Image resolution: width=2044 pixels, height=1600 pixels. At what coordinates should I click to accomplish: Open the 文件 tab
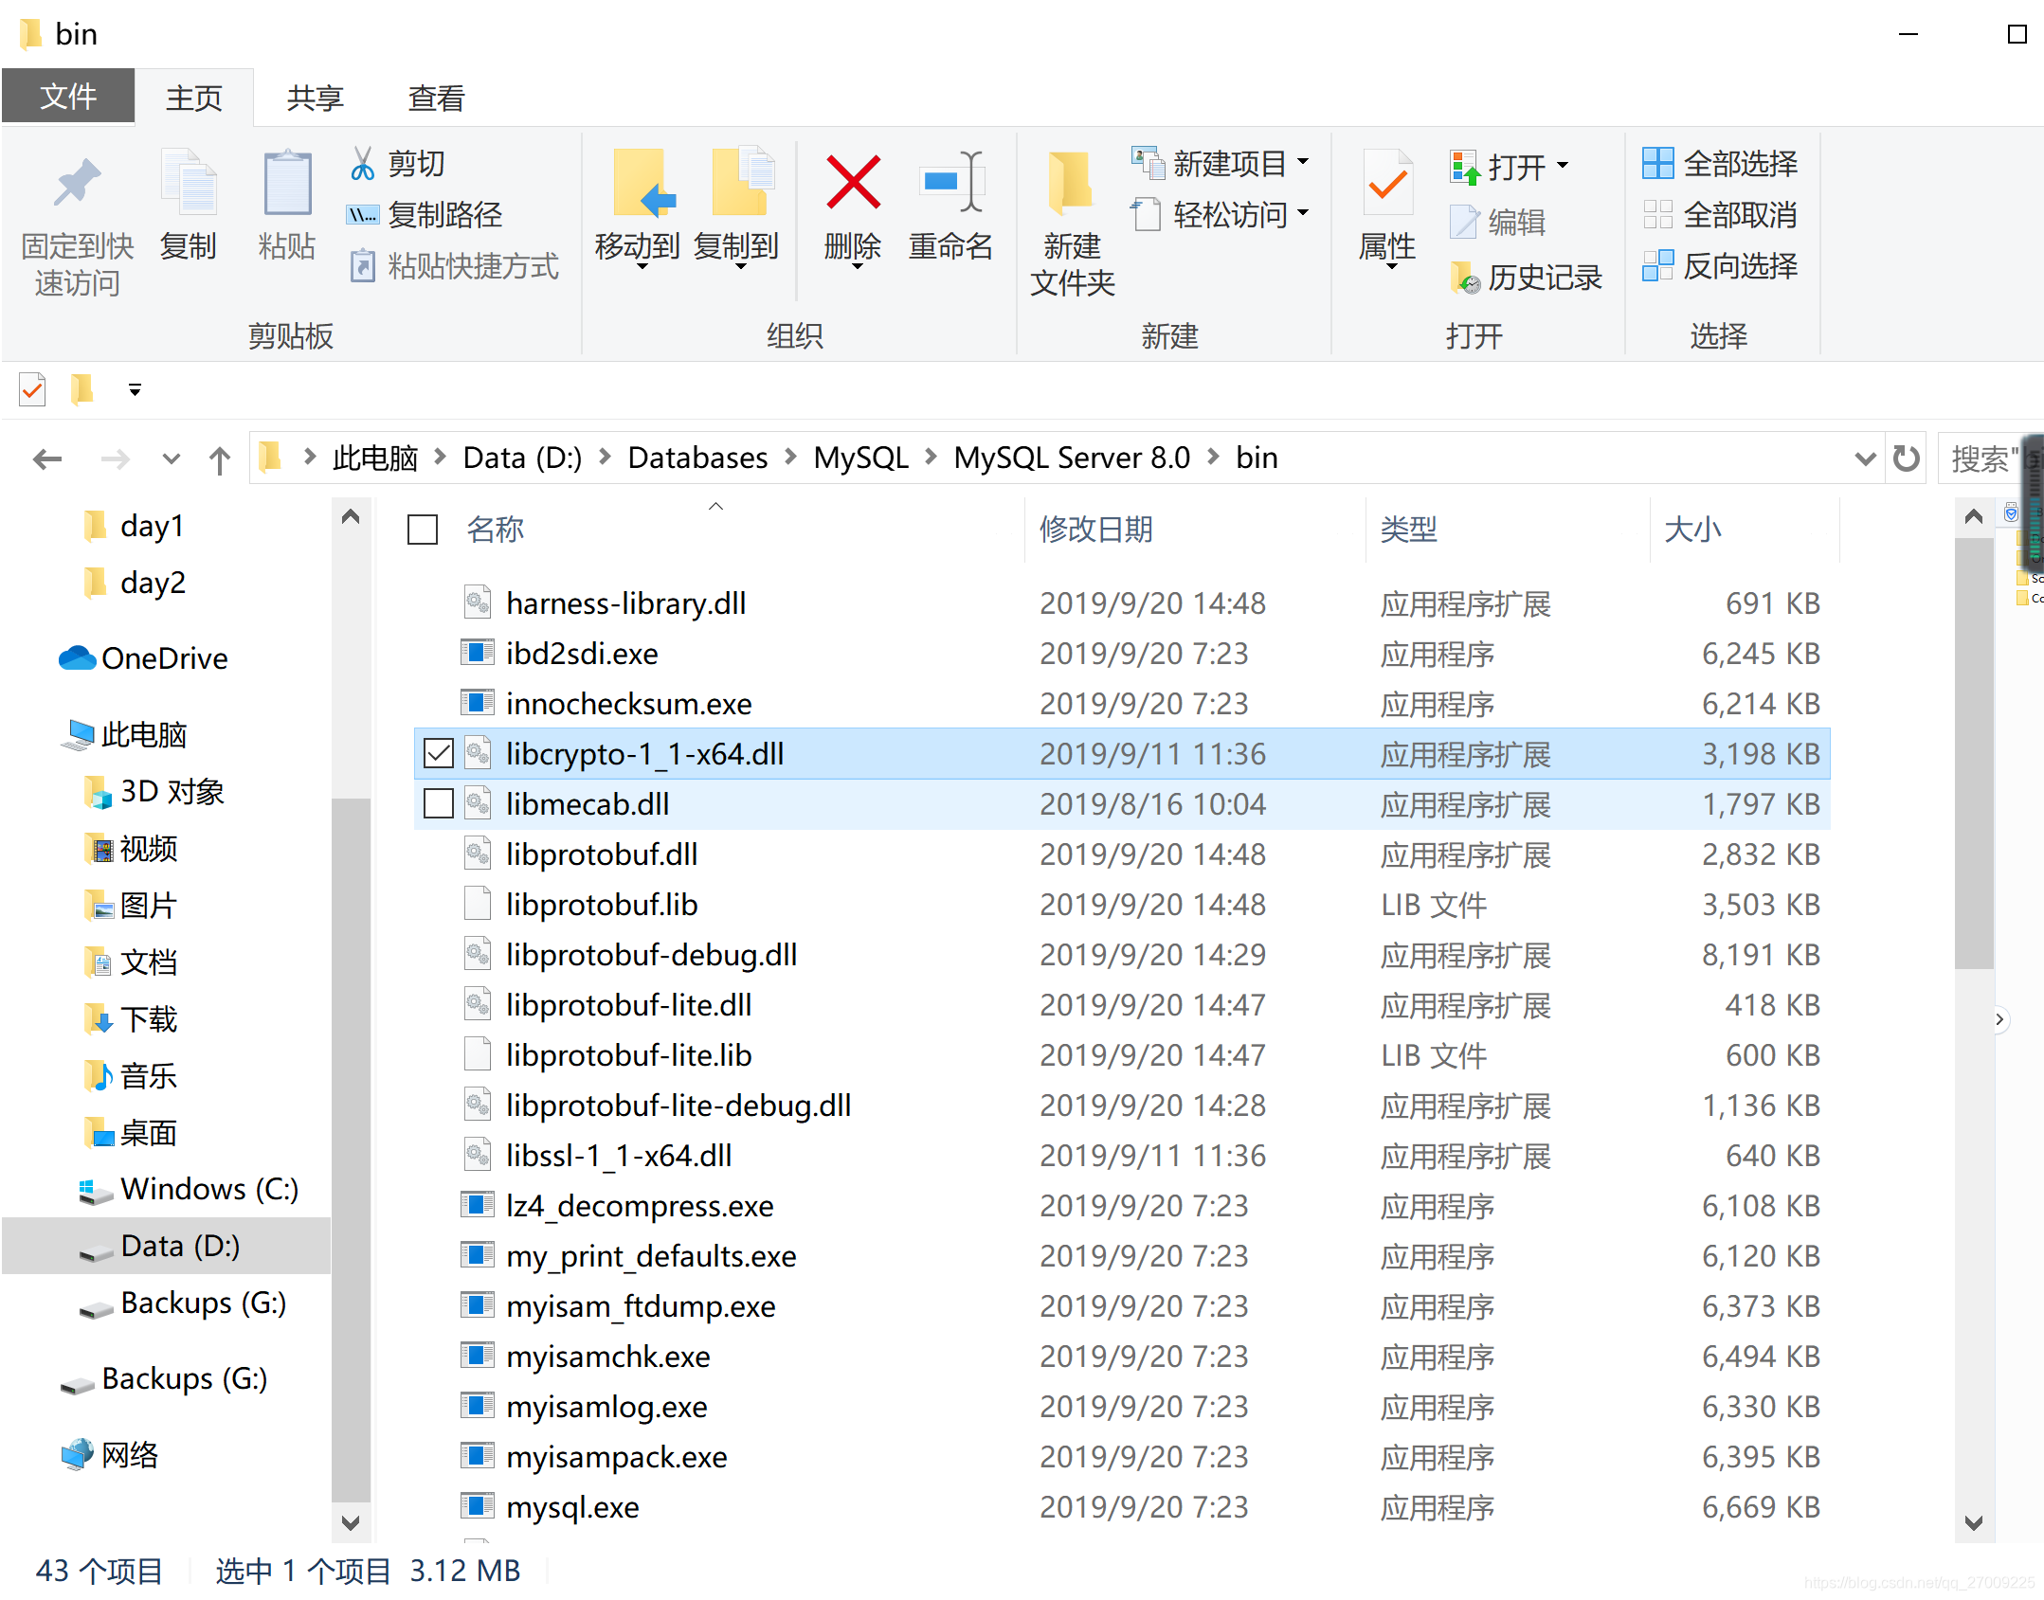pos(68,97)
